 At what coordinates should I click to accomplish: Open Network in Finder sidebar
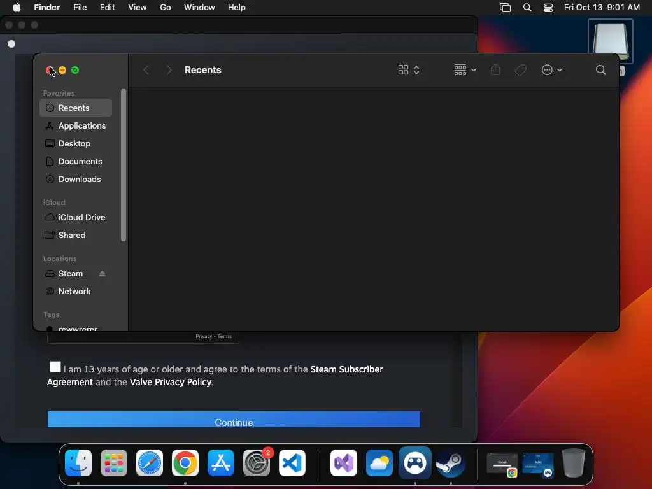76,292
